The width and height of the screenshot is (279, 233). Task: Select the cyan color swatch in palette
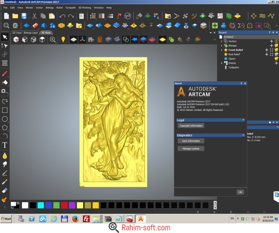(x=41, y=205)
